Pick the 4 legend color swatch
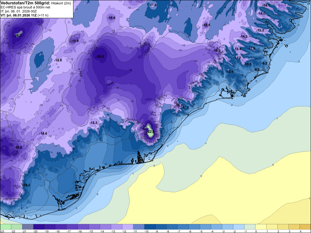Viewport: 311px width, 233px height. click(305, 227)
